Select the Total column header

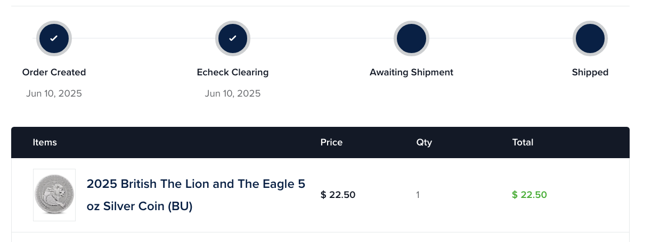pos(523,142)
